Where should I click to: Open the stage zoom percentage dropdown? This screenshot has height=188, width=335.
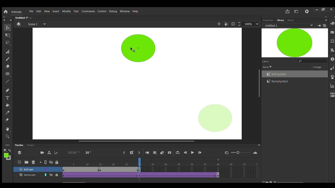pos(257,24)
